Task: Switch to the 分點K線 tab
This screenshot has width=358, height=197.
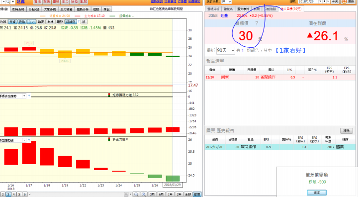Action: click(34, 9)
